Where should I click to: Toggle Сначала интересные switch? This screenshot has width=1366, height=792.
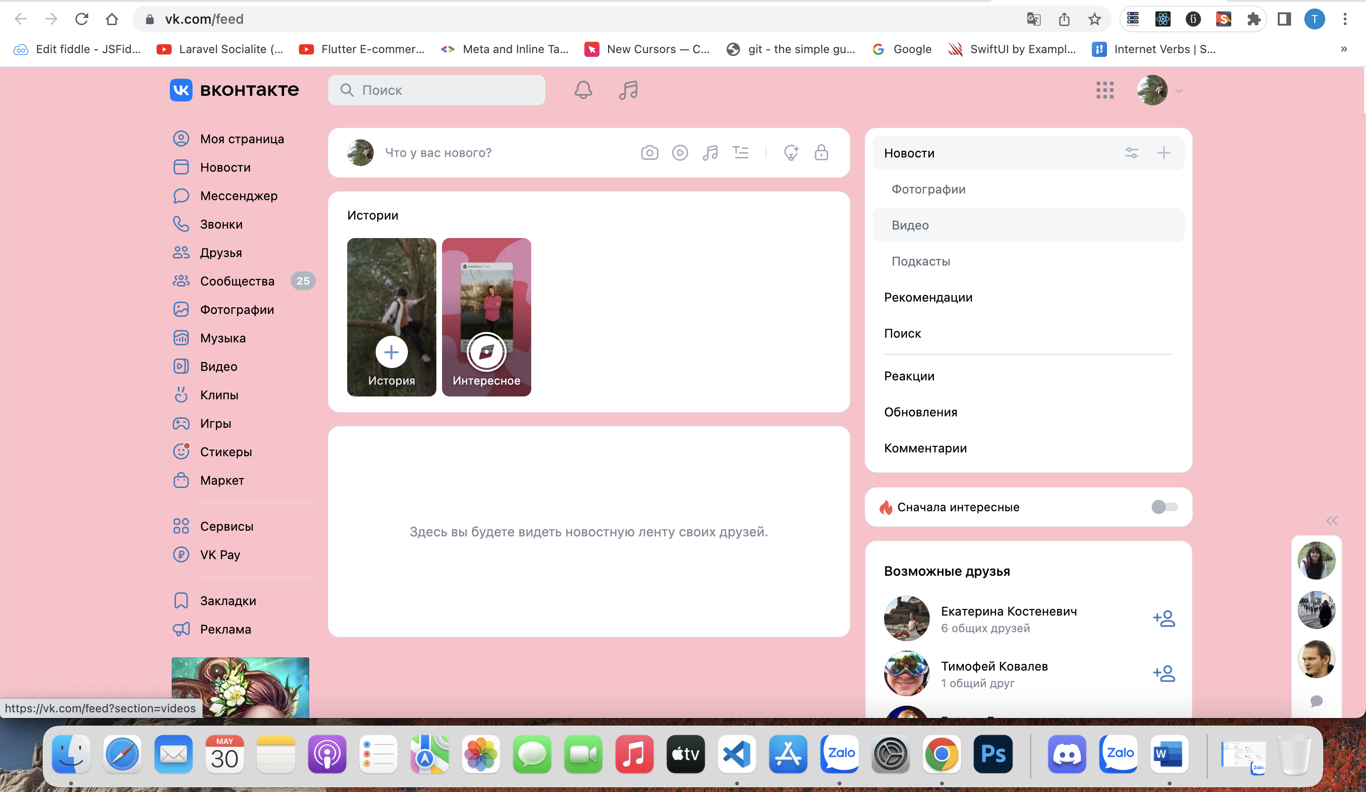coord(1164,507)
